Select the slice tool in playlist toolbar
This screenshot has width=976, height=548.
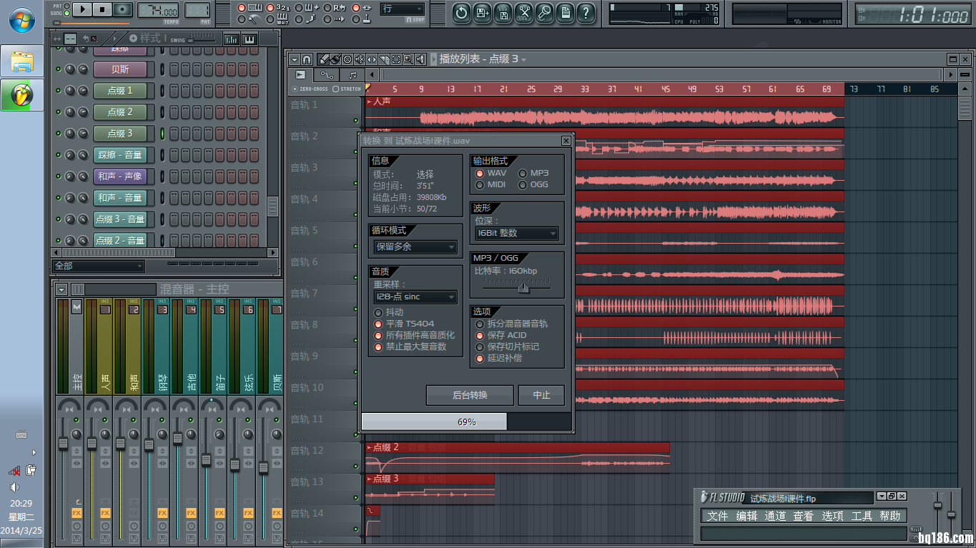point(384,59)
